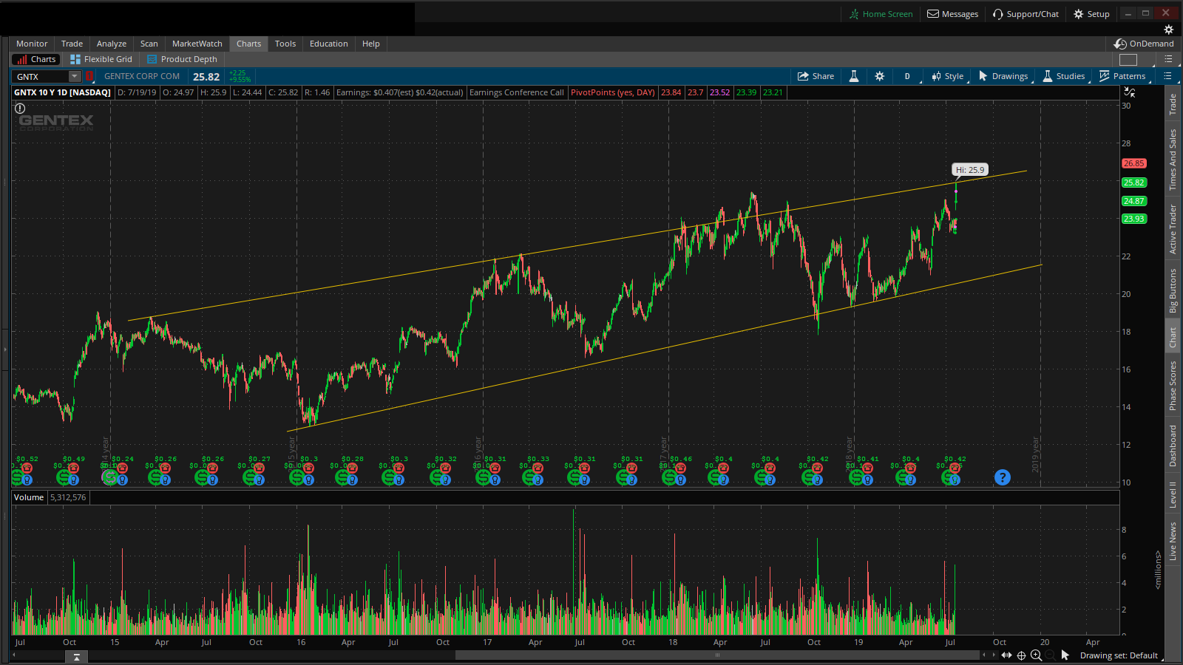Open the Studies menu
The width and height of the screenshot is (1183, 665).
[x=1064, y=76]
